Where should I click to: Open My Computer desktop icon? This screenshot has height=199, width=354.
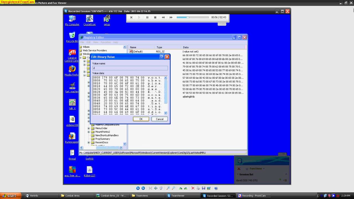pyautogui.click(x=72, y=20)
